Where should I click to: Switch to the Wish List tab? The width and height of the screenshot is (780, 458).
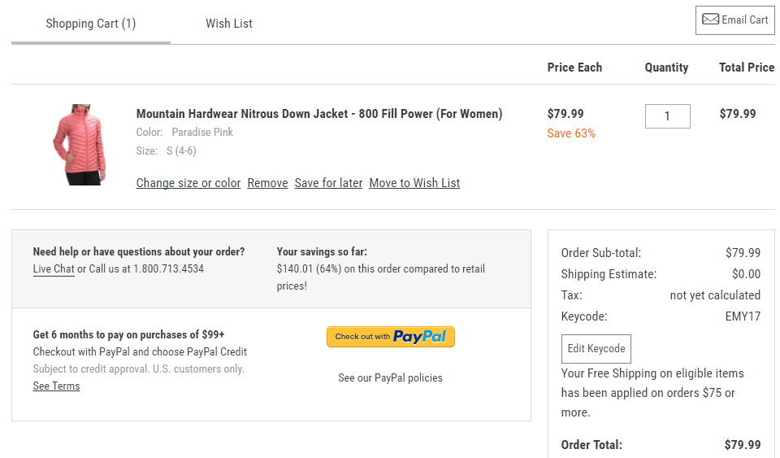coord(229,24)
